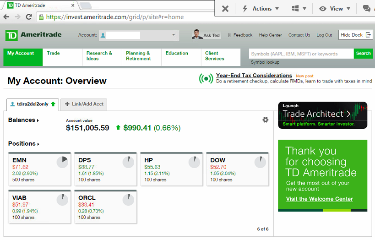Open the ORCL ticker symbol
This screenshot has width=375, height=240.
click(x=87, y=198)
